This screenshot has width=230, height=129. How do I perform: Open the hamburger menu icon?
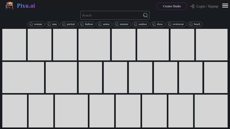tap(225, 6)
